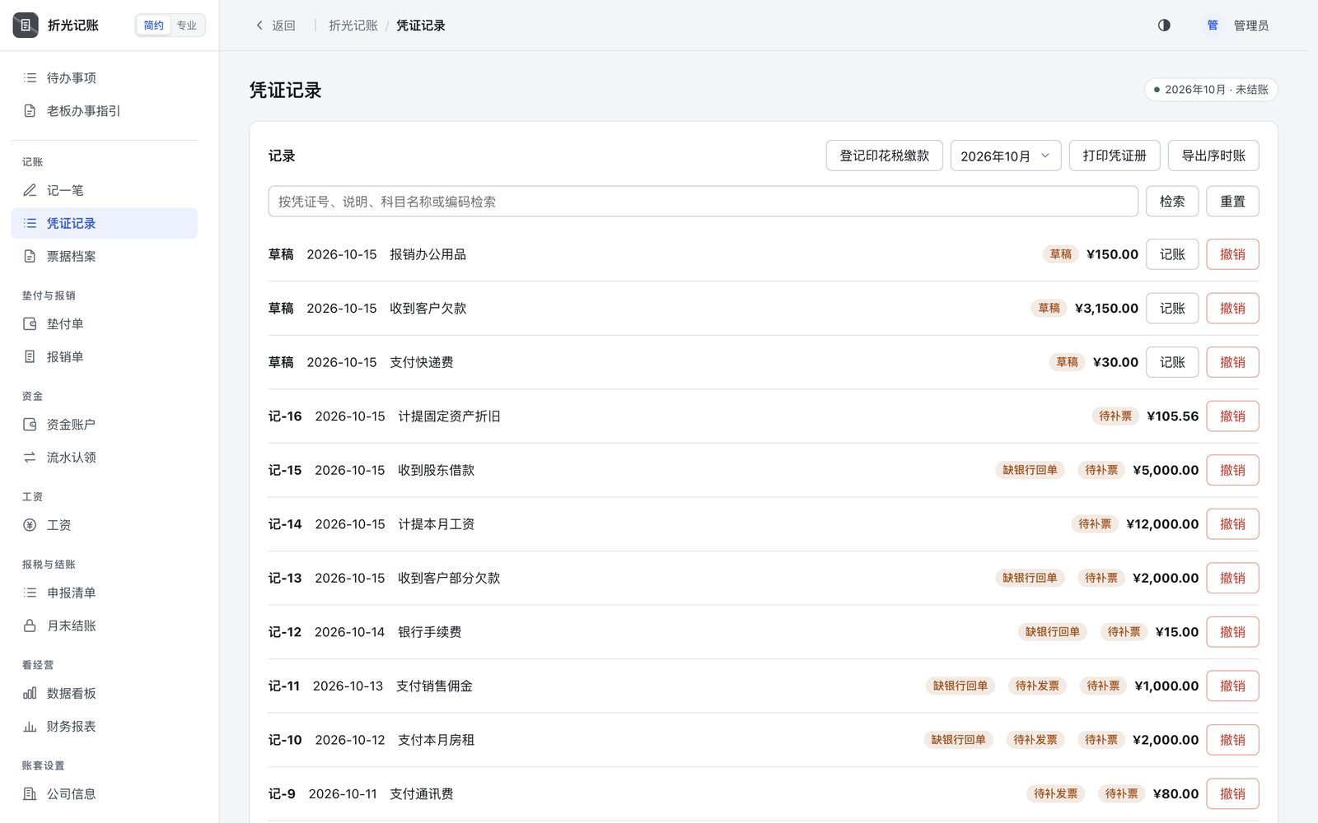
Task: Click the 检索 search button
Action: click(x=1172, y=202)
